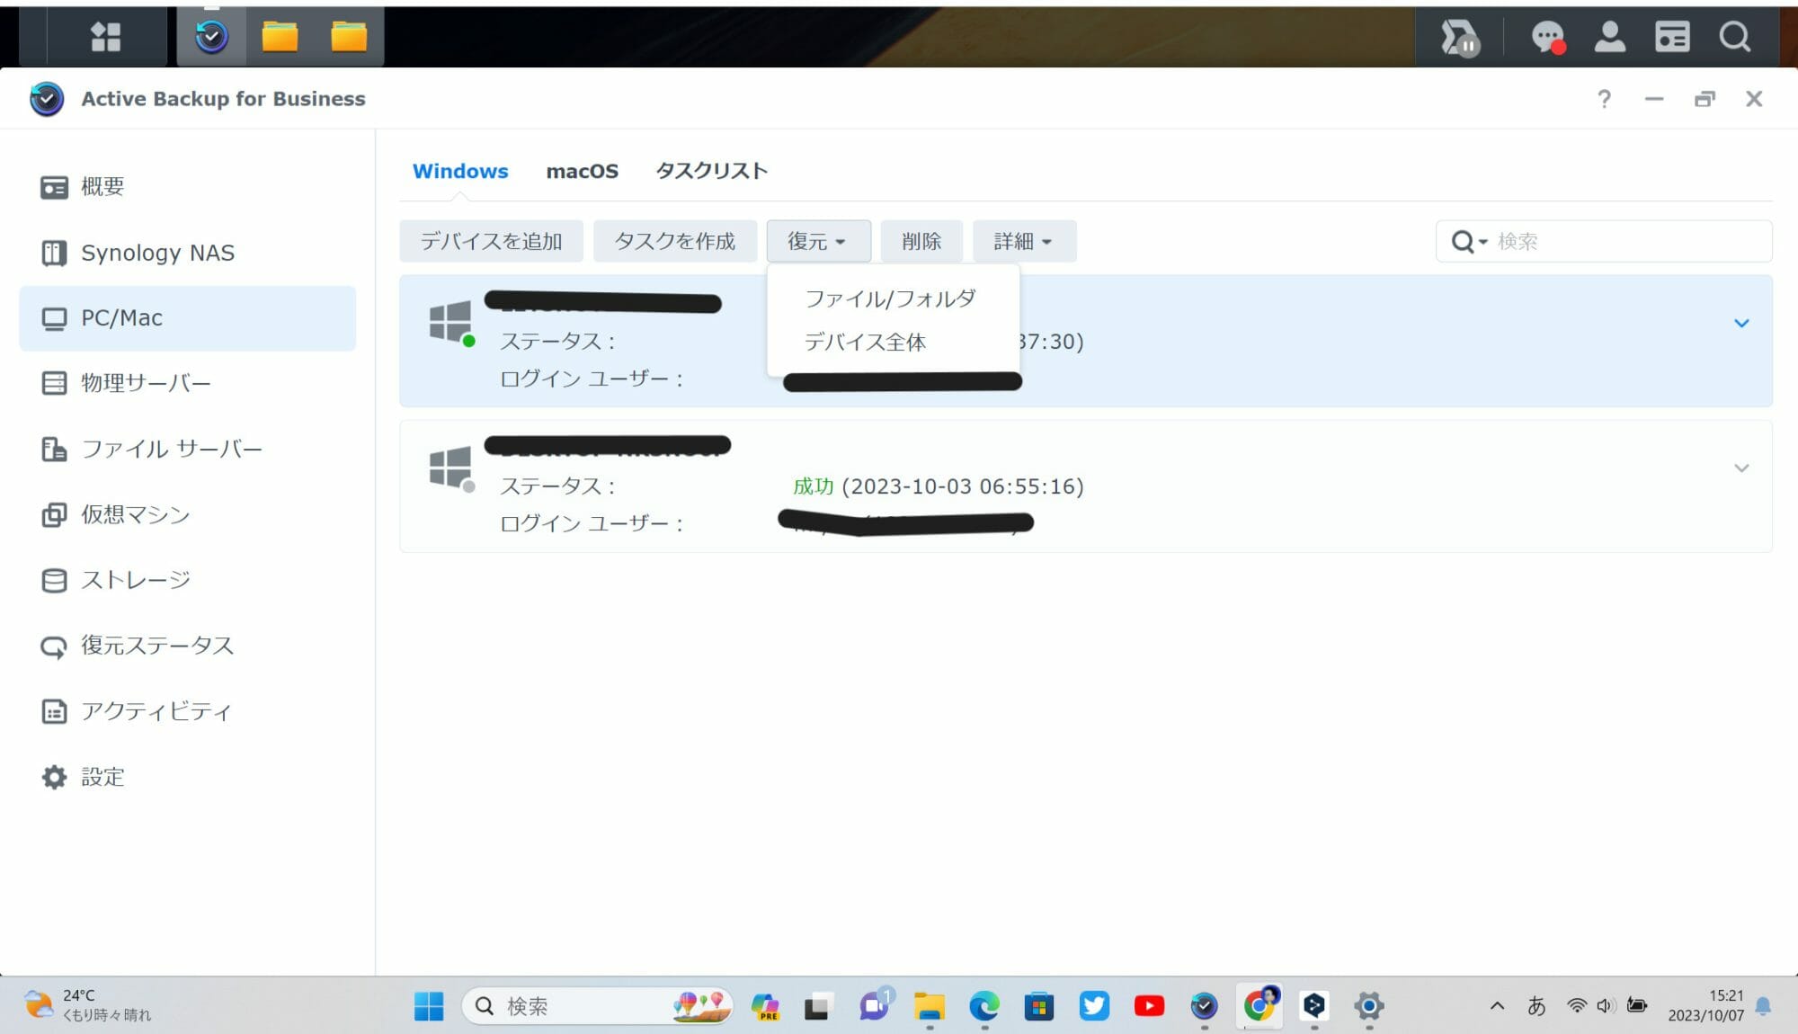
Task: Click the 削除 button
Action: 921,241
